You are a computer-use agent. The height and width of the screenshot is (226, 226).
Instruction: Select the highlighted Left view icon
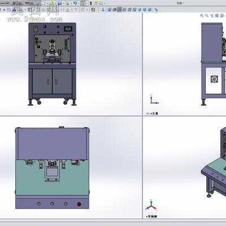click(119, 10)
